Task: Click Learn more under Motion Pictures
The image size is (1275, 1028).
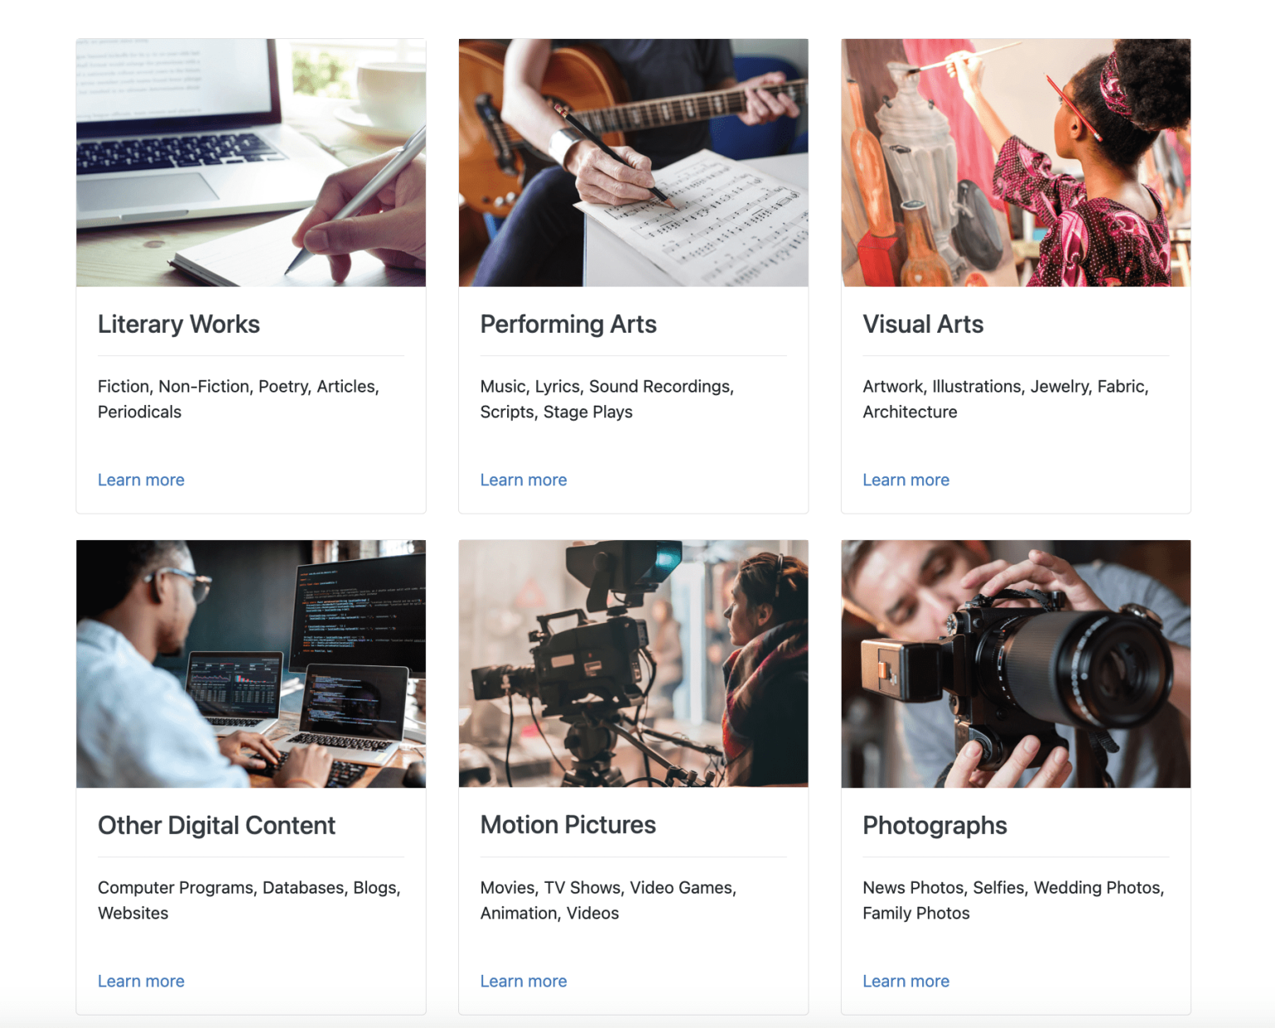Action: [x=524, y=981]
